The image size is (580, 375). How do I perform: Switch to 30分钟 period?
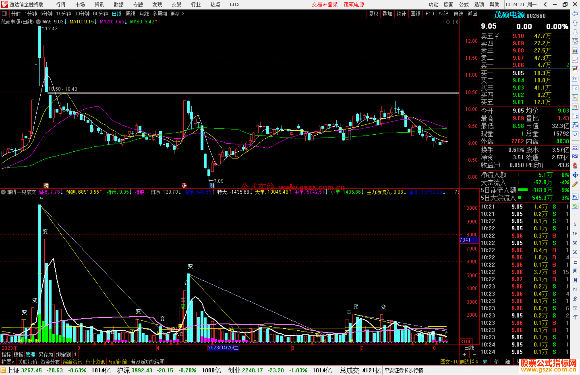coord(82,14)
